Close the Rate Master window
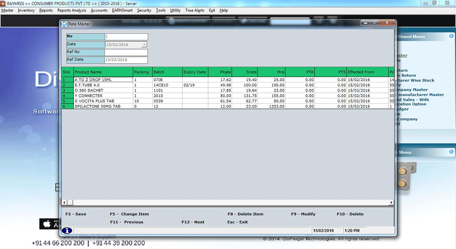Screen dimensions: 456x249 click(x=387, y=23)
